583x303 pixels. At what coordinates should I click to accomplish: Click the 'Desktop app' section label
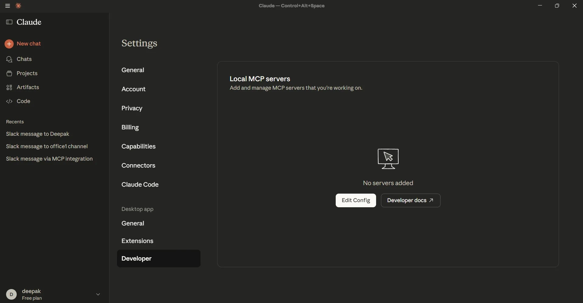coord(137,209)
